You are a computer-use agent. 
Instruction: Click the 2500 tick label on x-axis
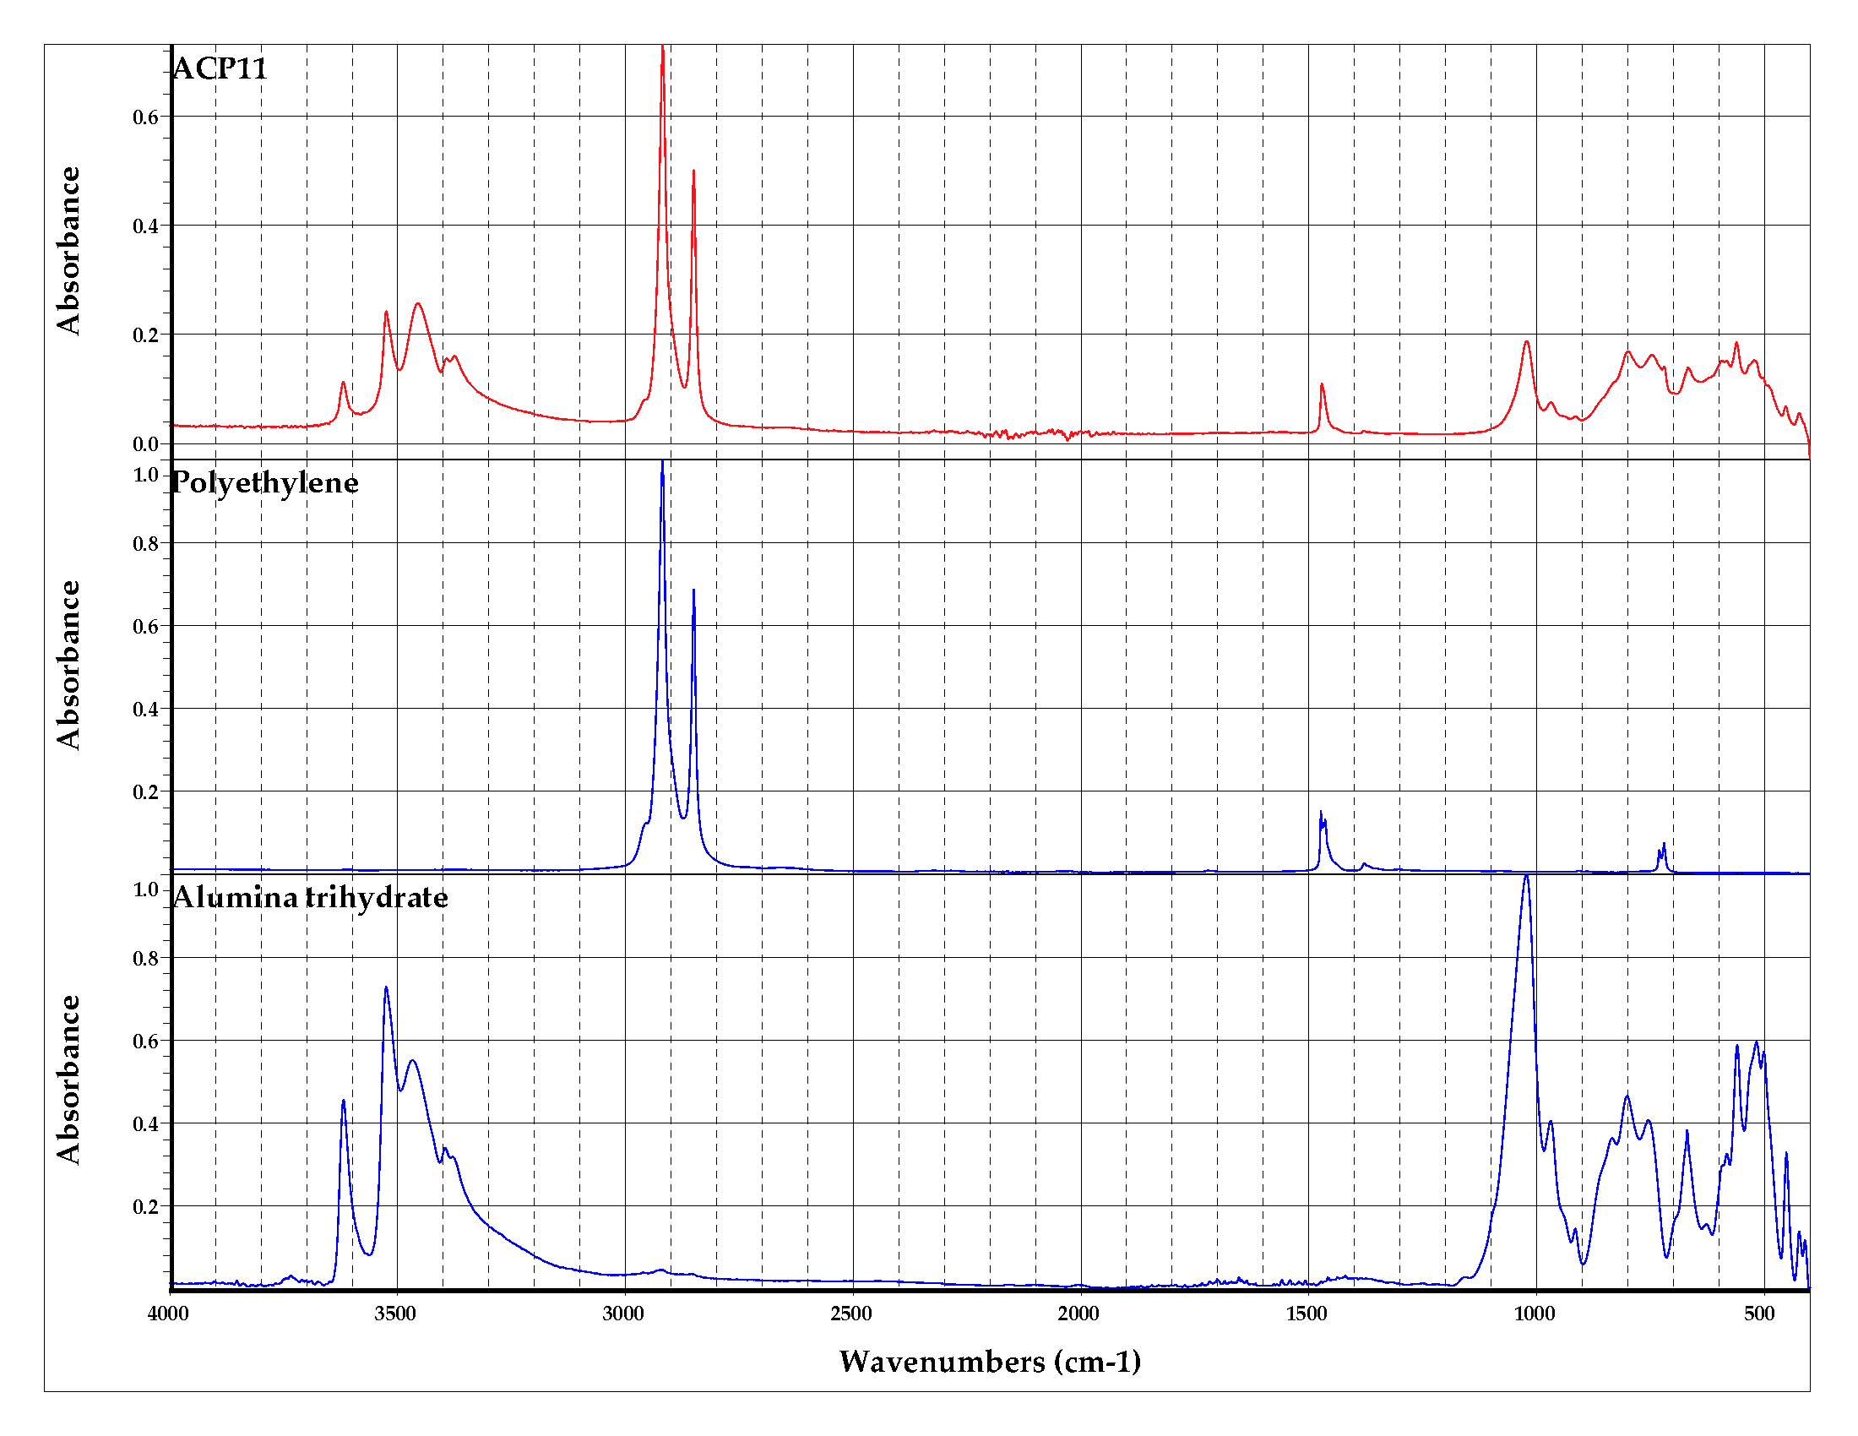(852, 1314)
